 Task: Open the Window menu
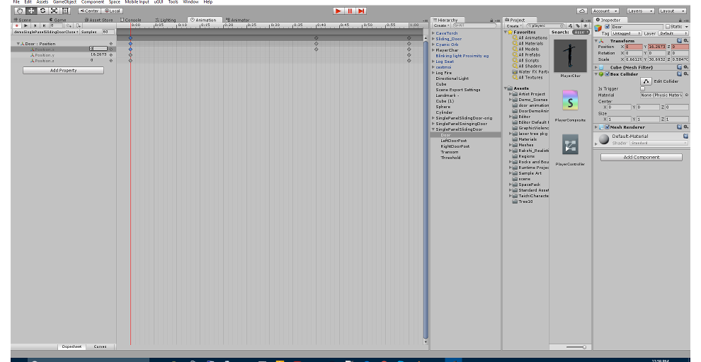(x=191, y=2)
